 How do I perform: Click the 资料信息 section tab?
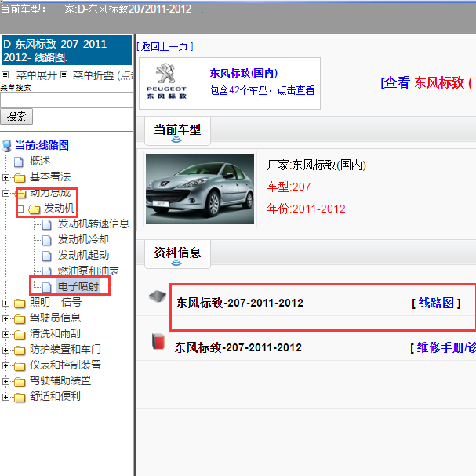177,254
